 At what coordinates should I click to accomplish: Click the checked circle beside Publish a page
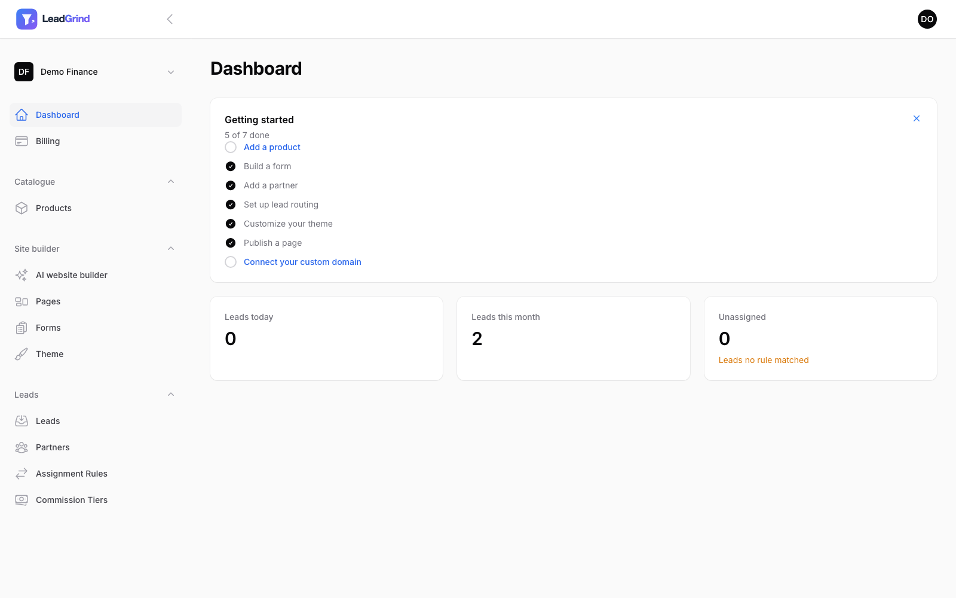(231, 243)
